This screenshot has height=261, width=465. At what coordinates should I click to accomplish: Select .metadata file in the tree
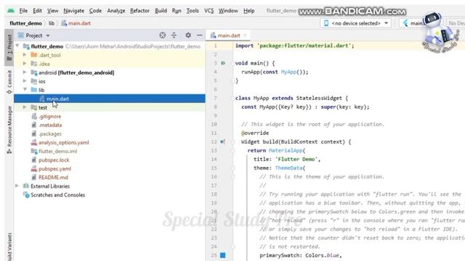pos(50,125)
